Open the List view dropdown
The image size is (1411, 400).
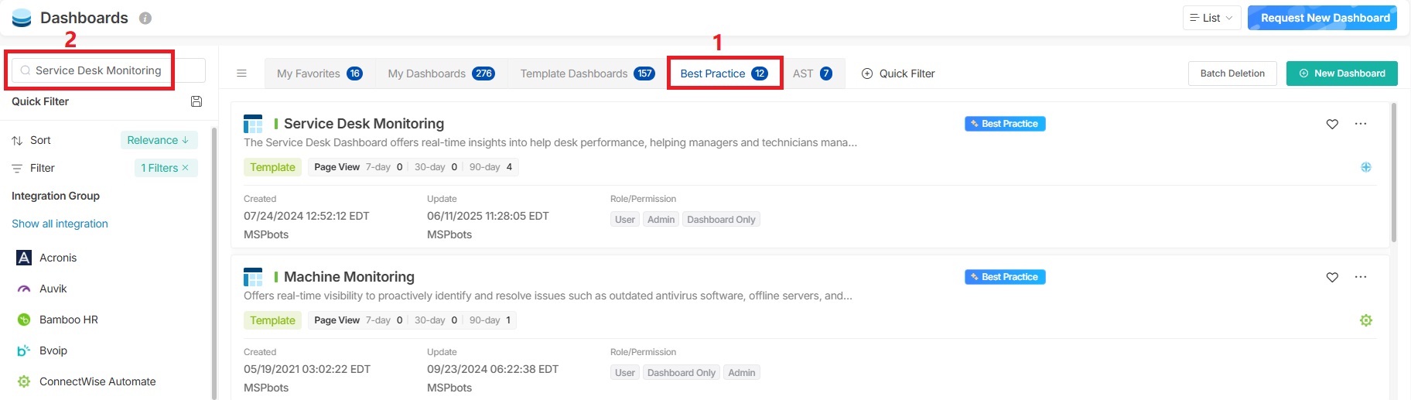(1211, 18)
